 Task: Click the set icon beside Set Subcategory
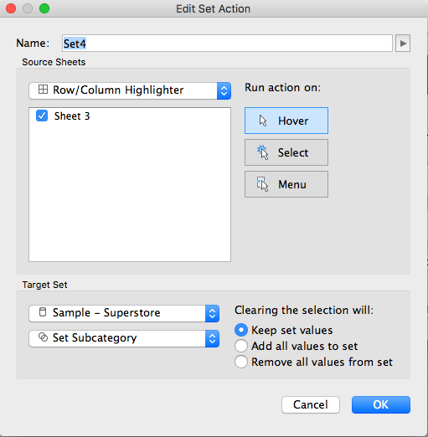coord(43,337)
